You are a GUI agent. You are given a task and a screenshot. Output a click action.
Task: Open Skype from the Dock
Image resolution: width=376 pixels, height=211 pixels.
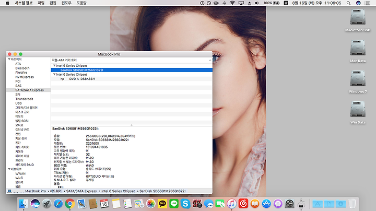point(185,204)
